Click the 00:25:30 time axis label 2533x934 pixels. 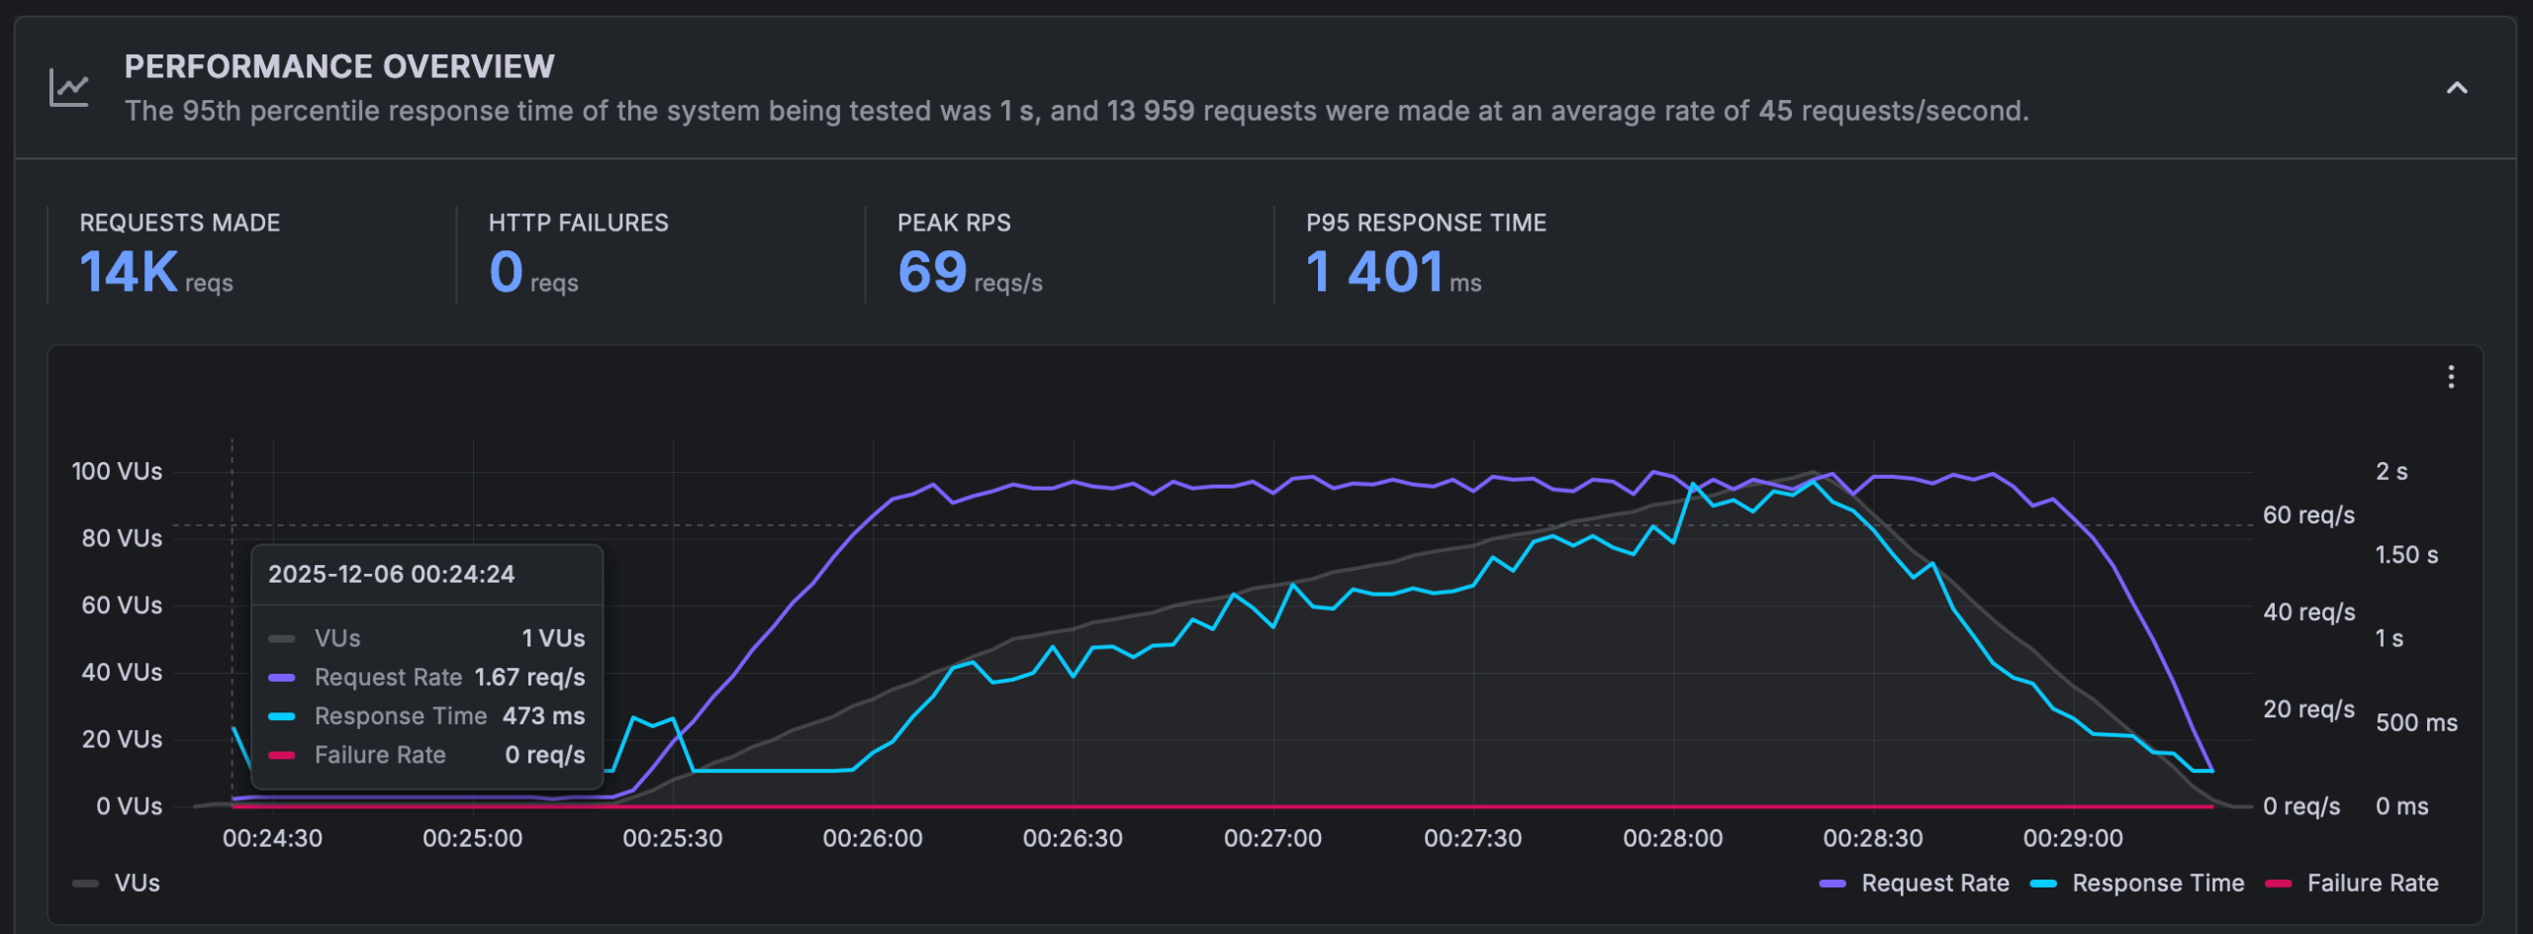672,838
